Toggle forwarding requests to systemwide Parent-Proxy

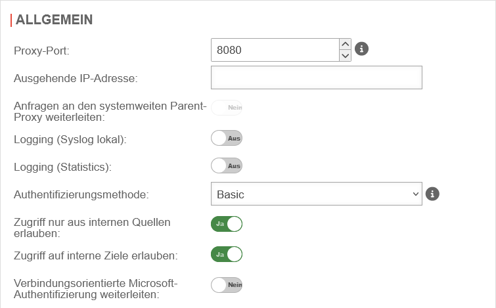227,108
